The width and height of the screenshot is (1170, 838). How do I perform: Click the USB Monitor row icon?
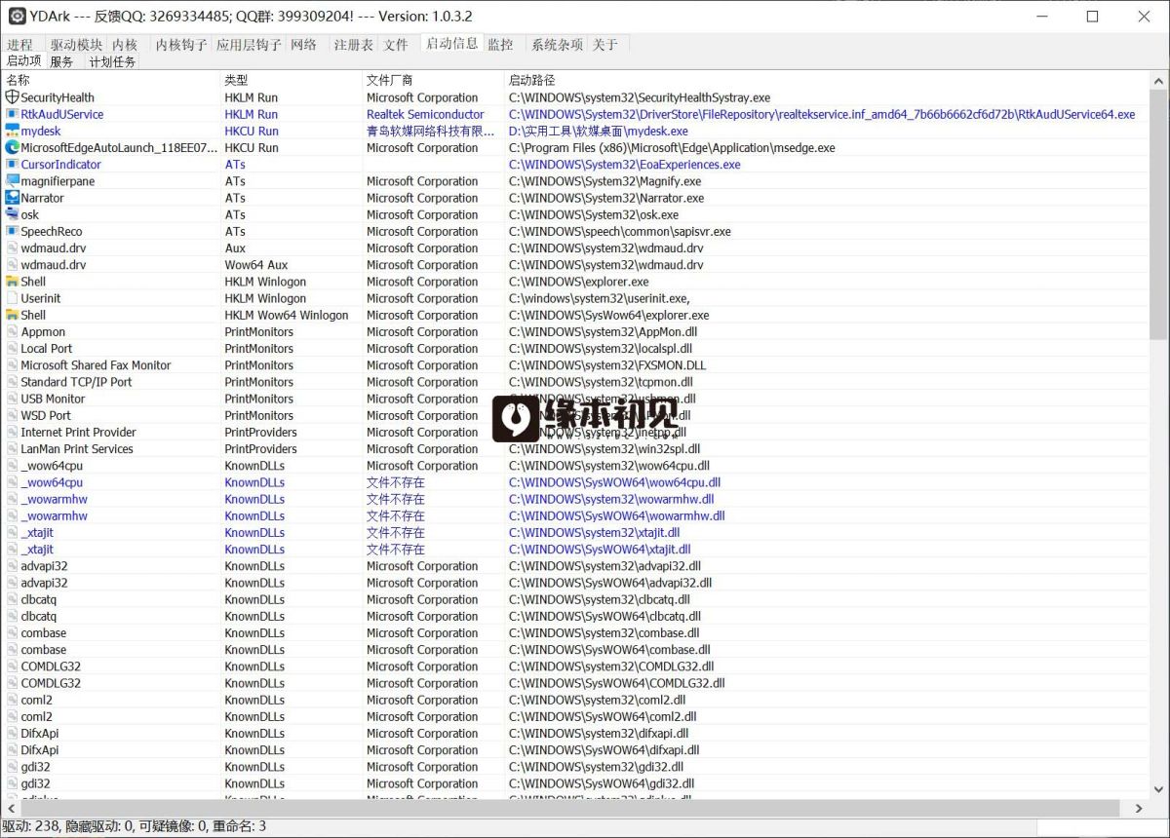click(x=13, y=399)
